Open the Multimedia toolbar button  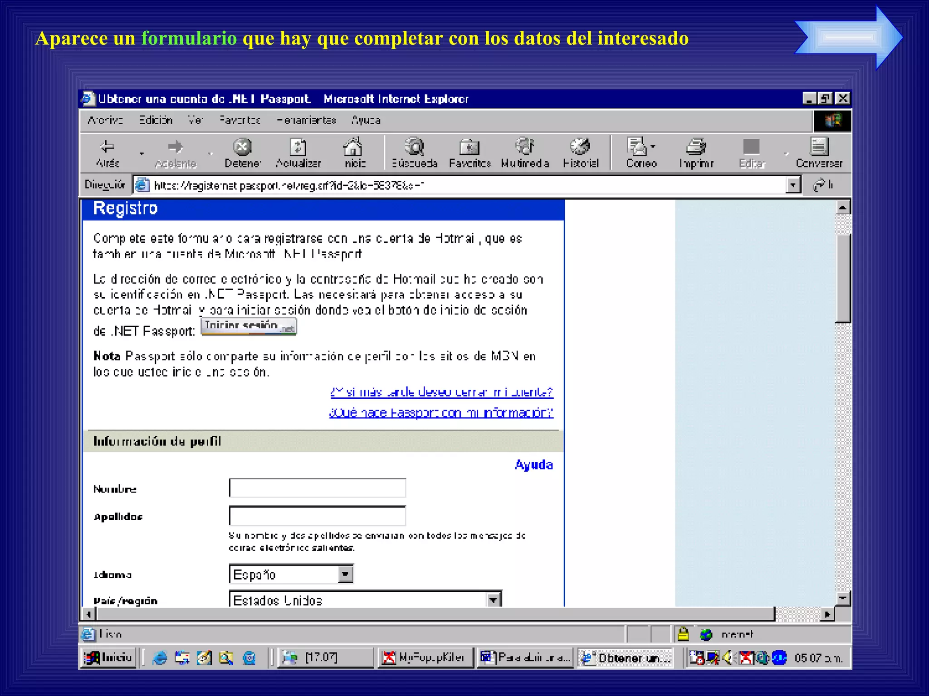tap(525, 153)
